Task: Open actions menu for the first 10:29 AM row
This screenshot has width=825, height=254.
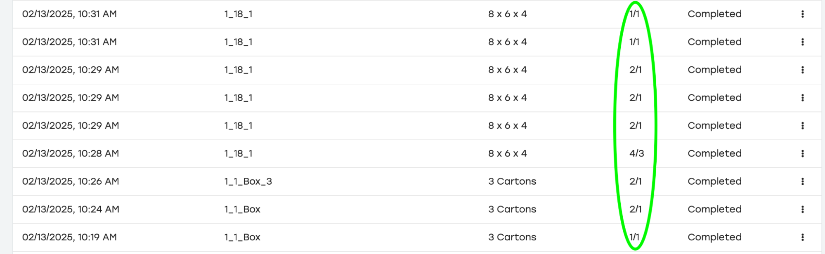Action: point(802,70)
